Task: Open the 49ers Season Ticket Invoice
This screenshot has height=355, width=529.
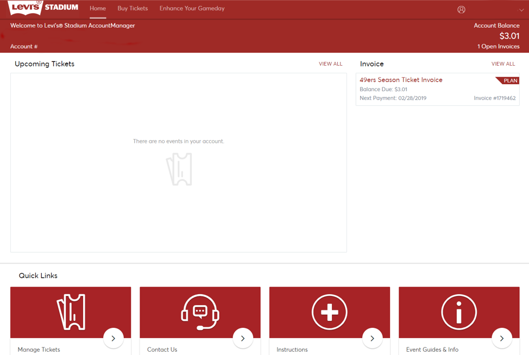Action: pyautogui.click(x=401, y=80)
